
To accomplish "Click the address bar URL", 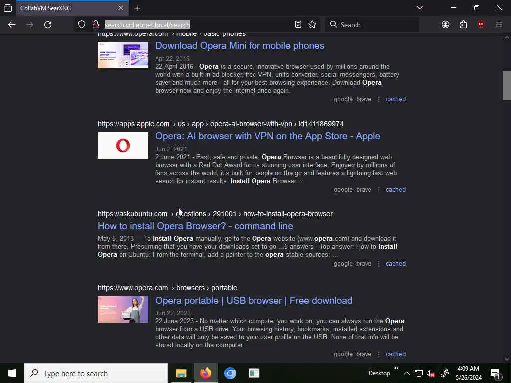I will coord(147,25).
